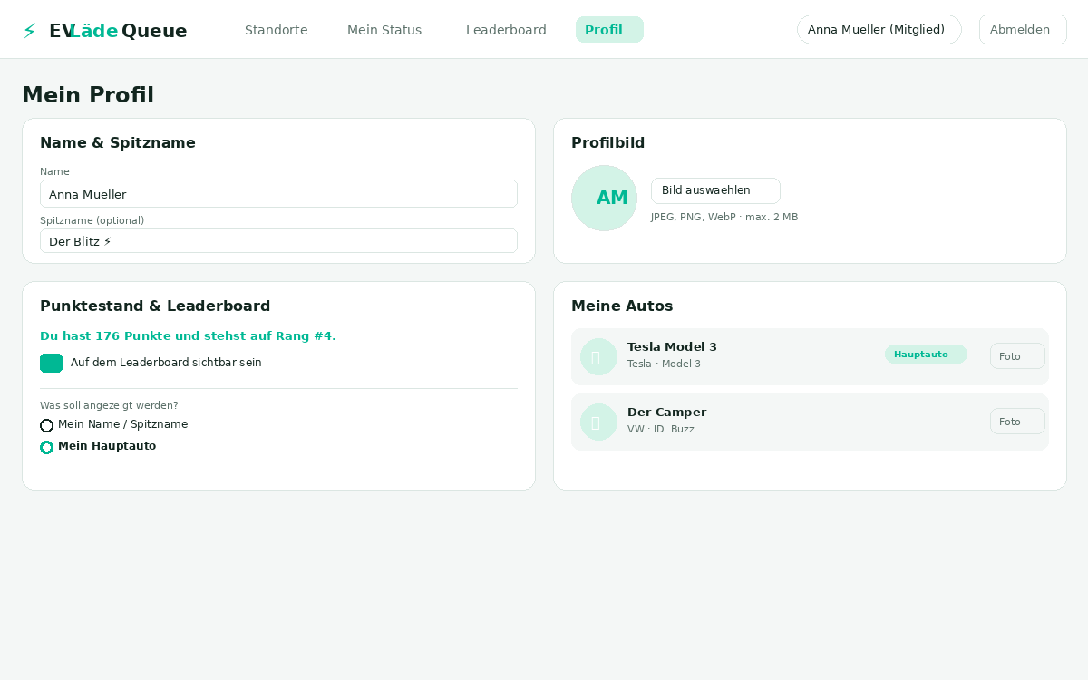Focus the Spitzname field with Der Blitz
This screenshot has width=1088, height=680.
(x=278, y=241)
